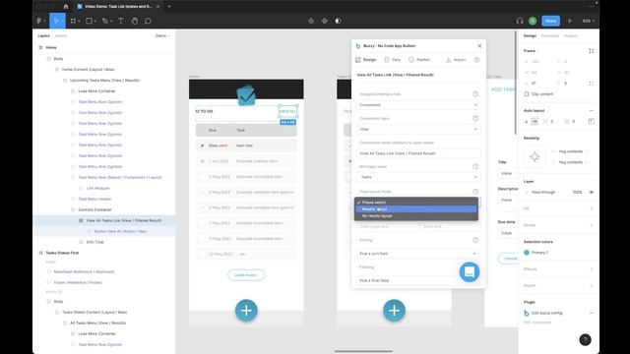The height and width of the screenshot is (354, 630).
Task: Choose Results layout option
Action: click(x=416, y=209)
